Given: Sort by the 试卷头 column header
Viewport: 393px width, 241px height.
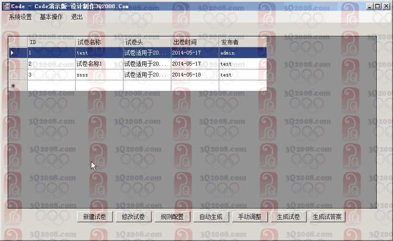Looking at the screenshot, I should (x=147, y=42).
